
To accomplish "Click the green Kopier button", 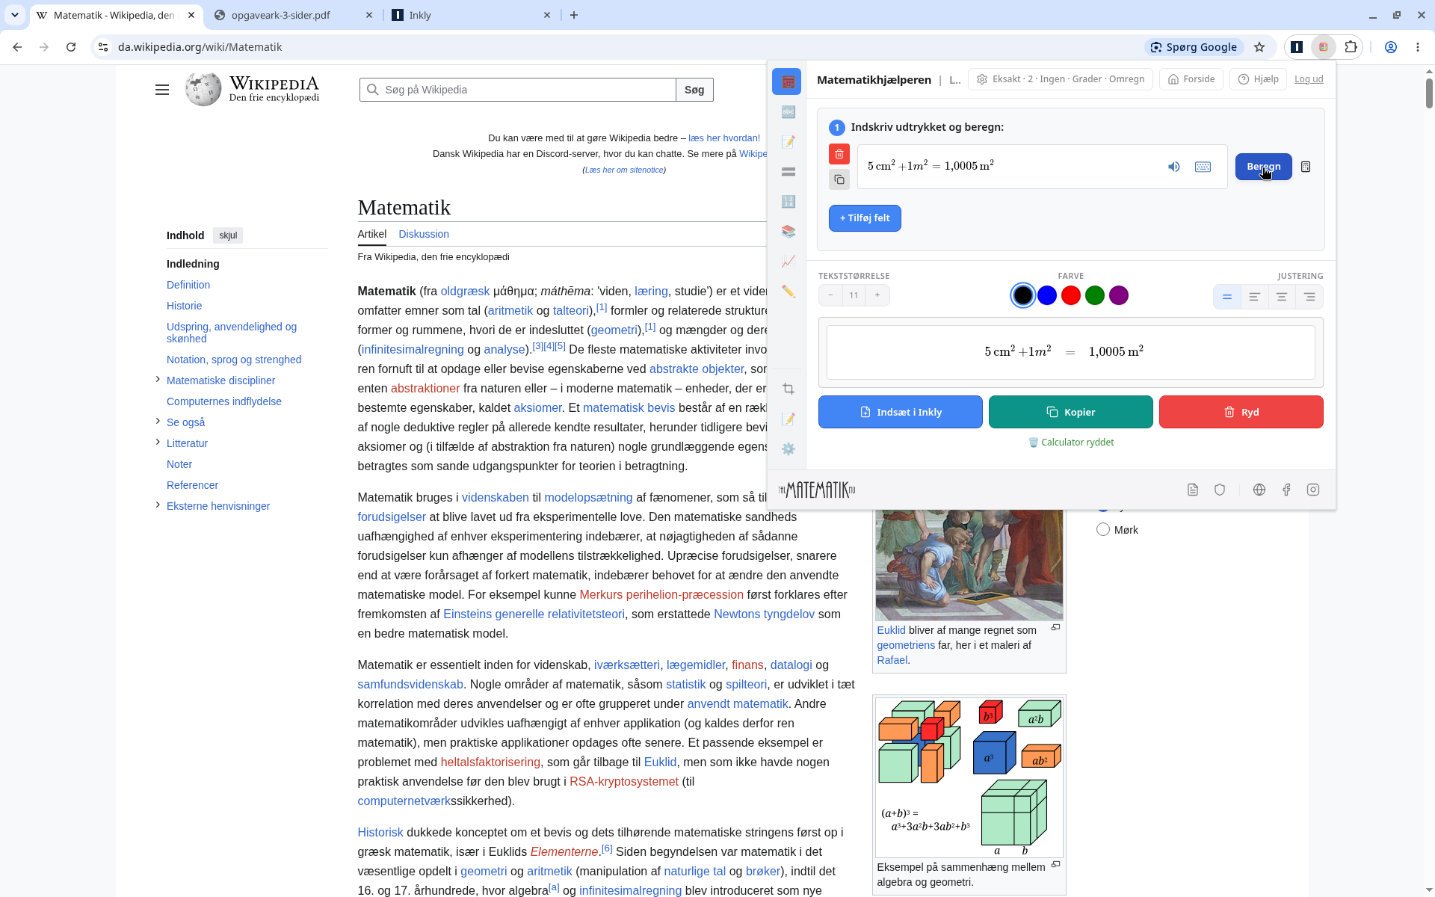I will point(1070,412).
